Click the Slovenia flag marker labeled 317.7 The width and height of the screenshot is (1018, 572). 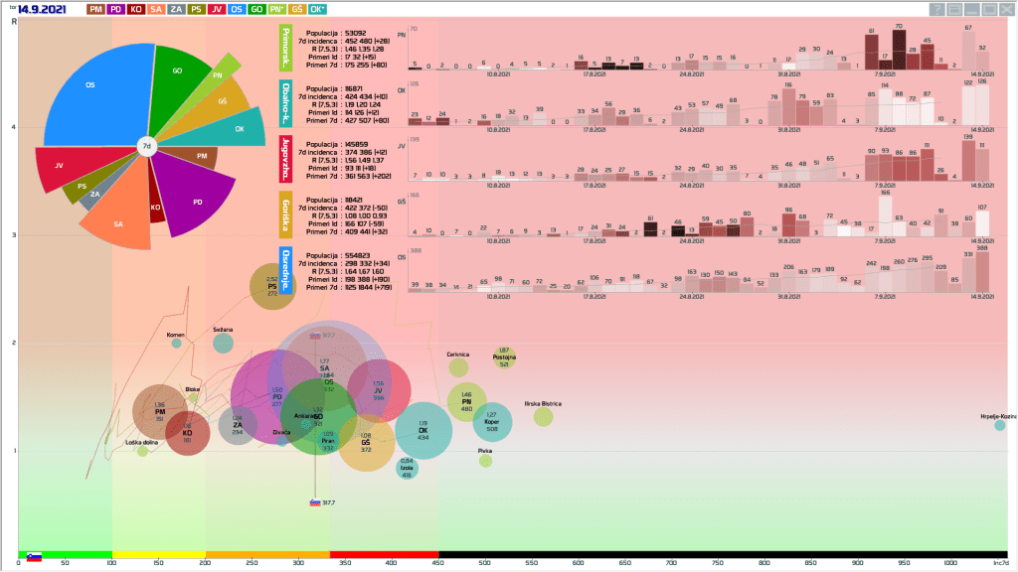pyautogui.click(x=315, y=502)
